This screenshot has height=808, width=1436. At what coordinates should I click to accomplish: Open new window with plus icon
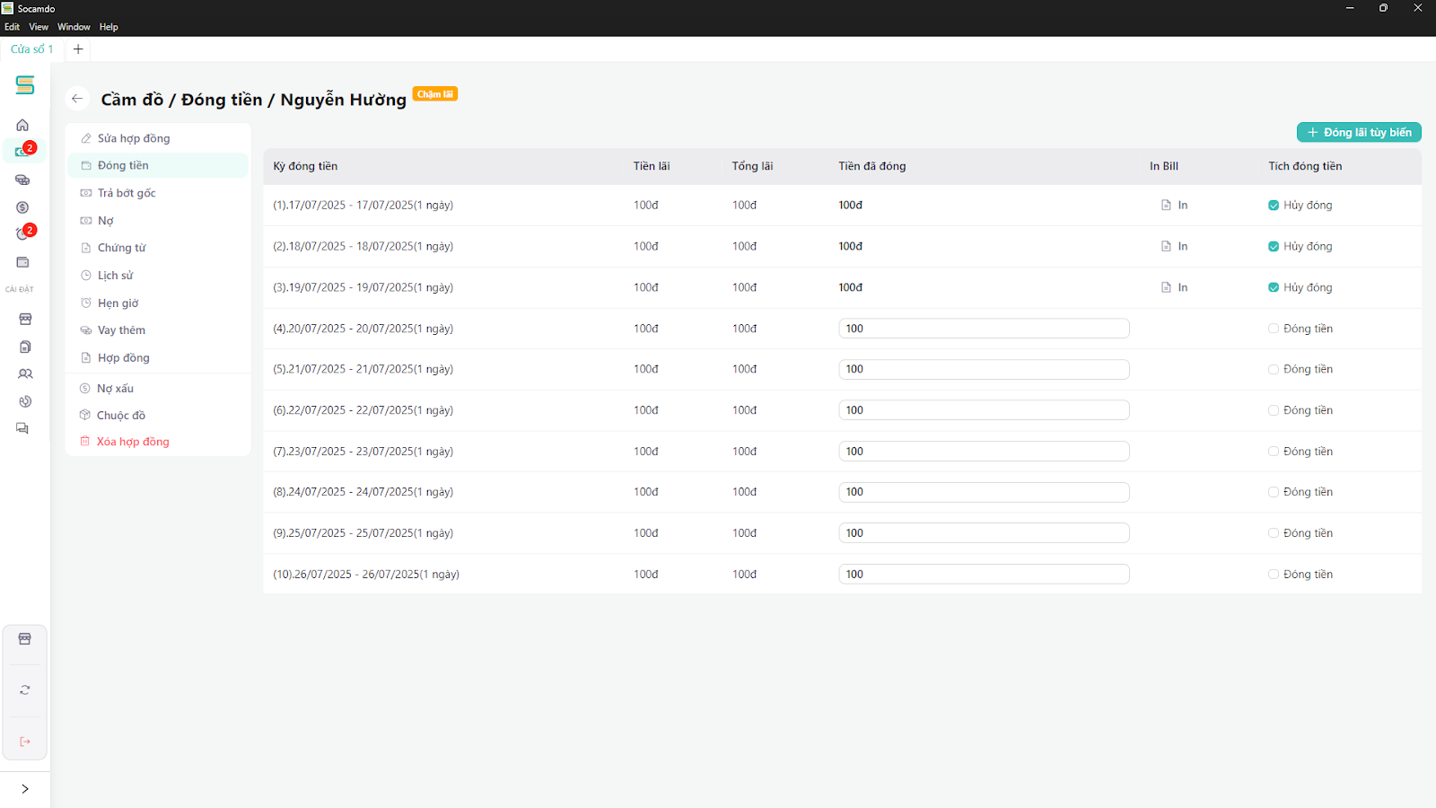pyautogui.click(x=78, y=49)
